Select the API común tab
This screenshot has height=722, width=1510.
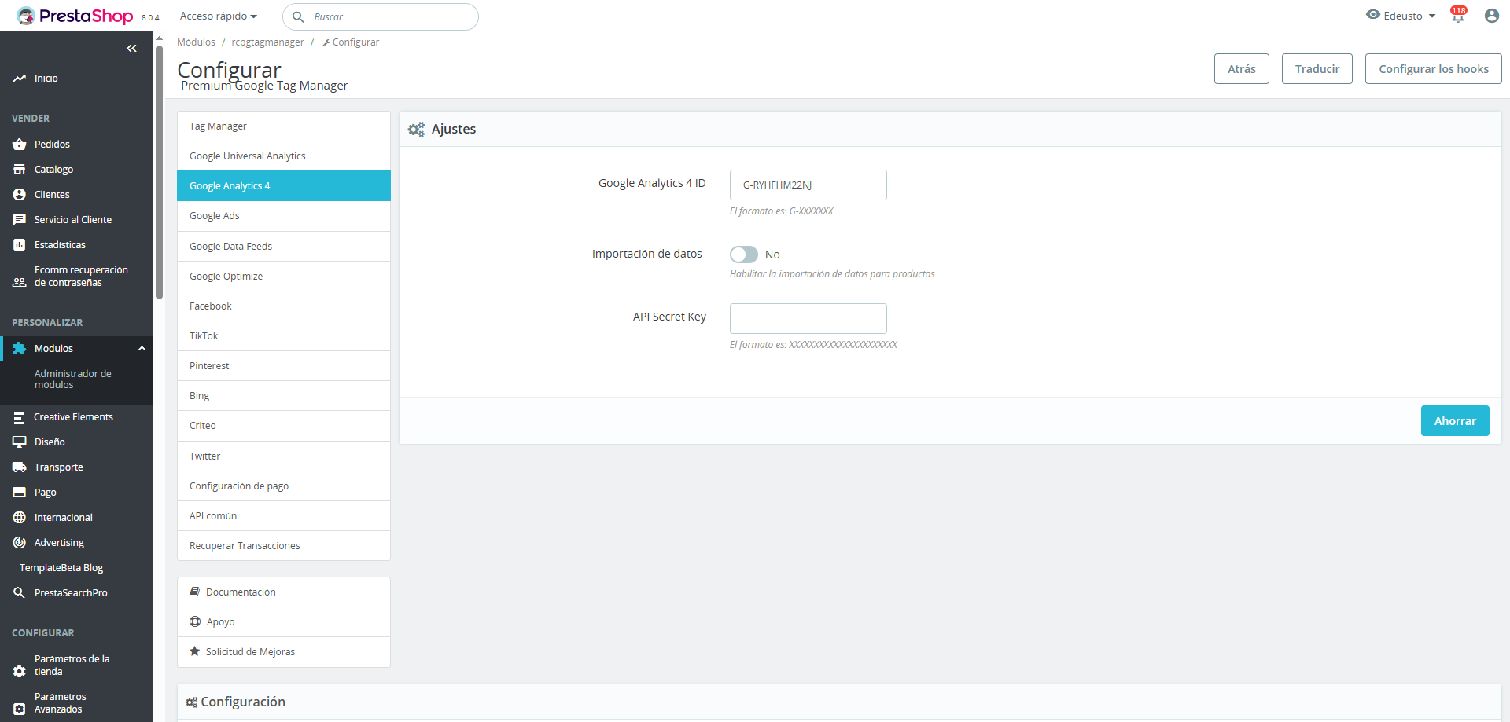[284, 516]
